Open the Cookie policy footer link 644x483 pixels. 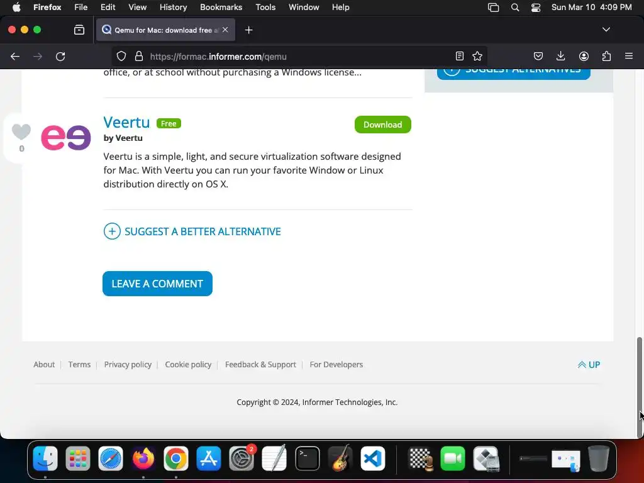[188, 364]
